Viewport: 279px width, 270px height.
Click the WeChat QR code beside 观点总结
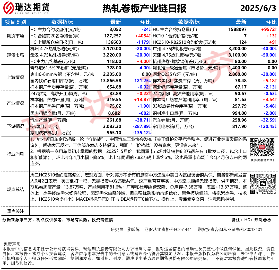tap(263, 184)
